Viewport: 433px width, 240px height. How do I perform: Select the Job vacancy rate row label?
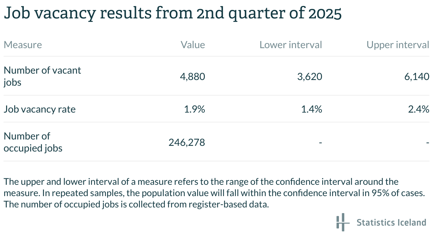click(39, 109)
